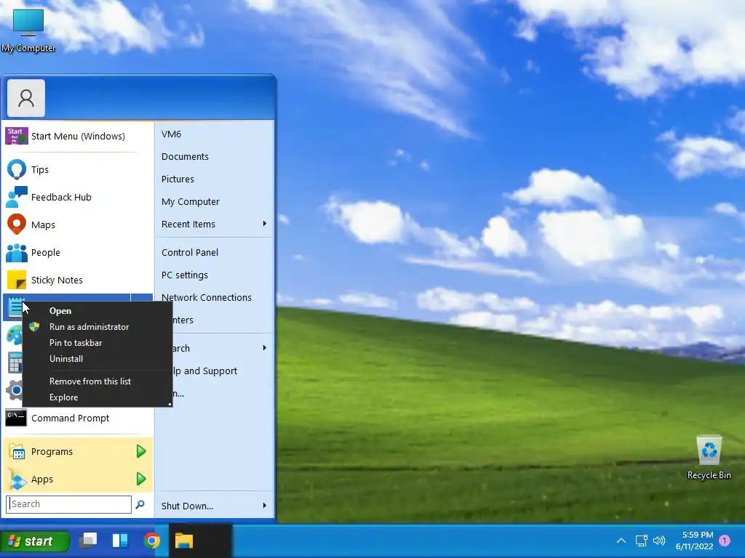The image size is (745, 558).
Task: Expand the Programs submenu
Action: tap(79, 451)
